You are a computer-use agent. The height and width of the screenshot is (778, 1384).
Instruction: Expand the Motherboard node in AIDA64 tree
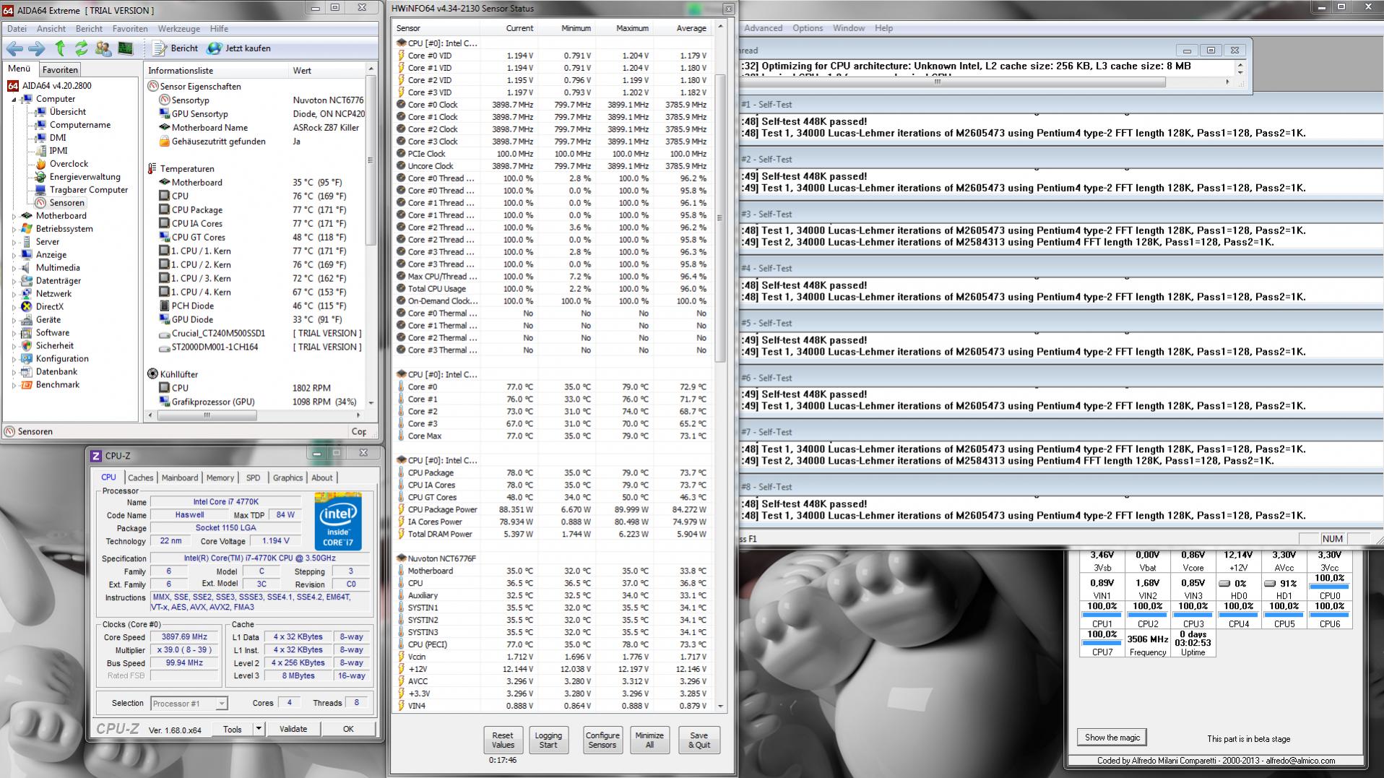[14, 216]
